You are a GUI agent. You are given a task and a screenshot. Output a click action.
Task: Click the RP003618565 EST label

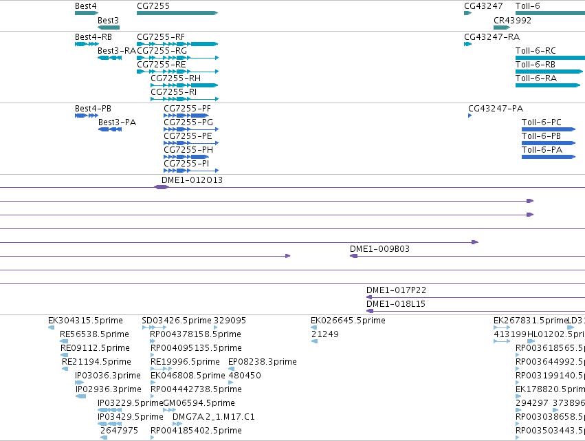(x=551, y=348)
